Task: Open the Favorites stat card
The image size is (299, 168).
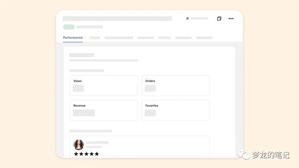Action: 175,110
